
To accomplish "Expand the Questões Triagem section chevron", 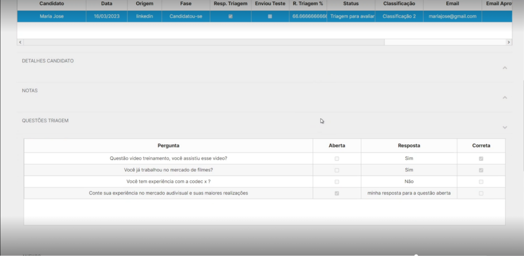I will click(x=505, y=127).
